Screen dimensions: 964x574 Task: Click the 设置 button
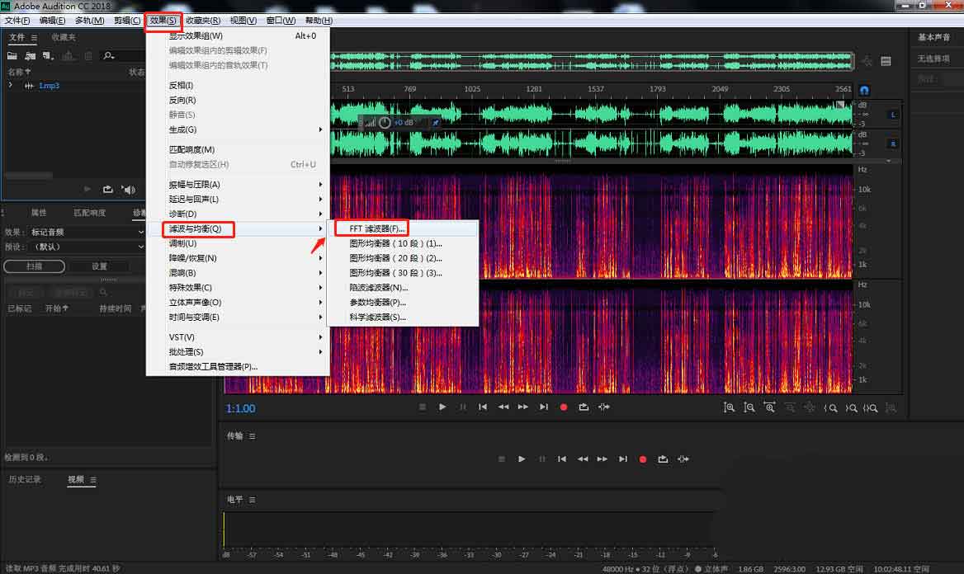(x=99, y=266)
